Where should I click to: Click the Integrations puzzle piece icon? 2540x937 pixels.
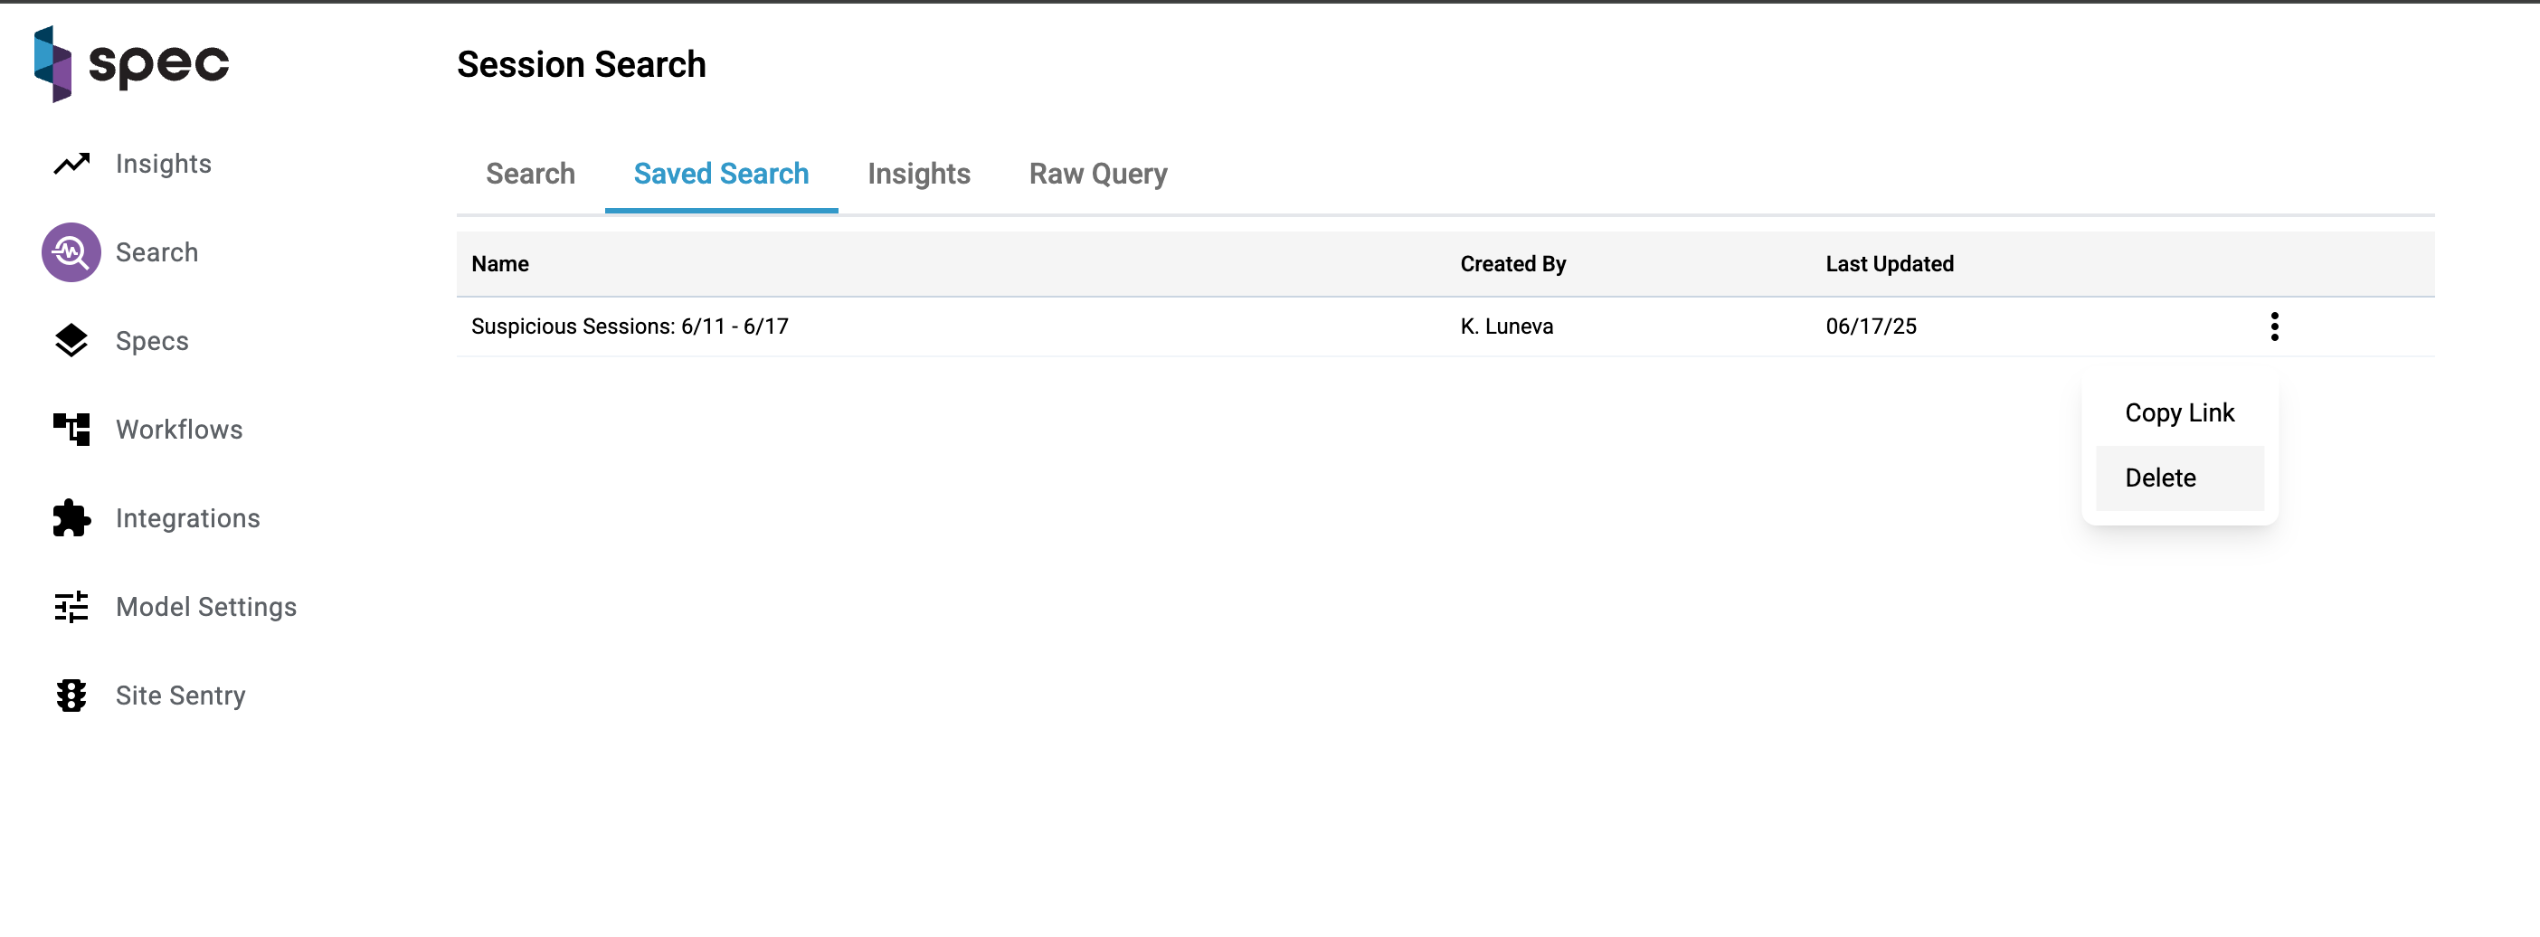tap(71, 519)
